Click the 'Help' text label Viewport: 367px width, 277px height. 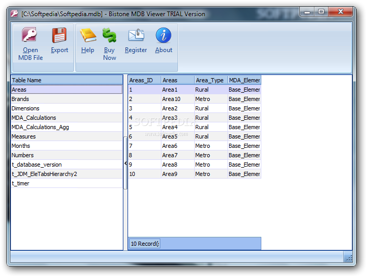(88, 50)
